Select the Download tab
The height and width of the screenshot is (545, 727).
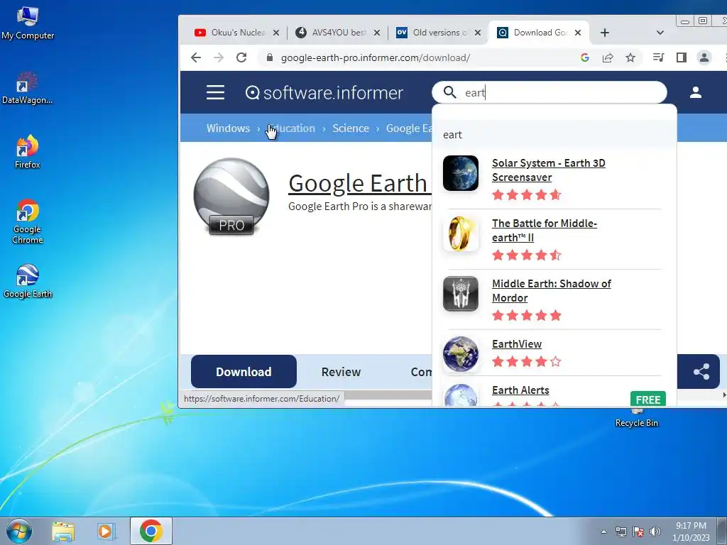[244, 372]
